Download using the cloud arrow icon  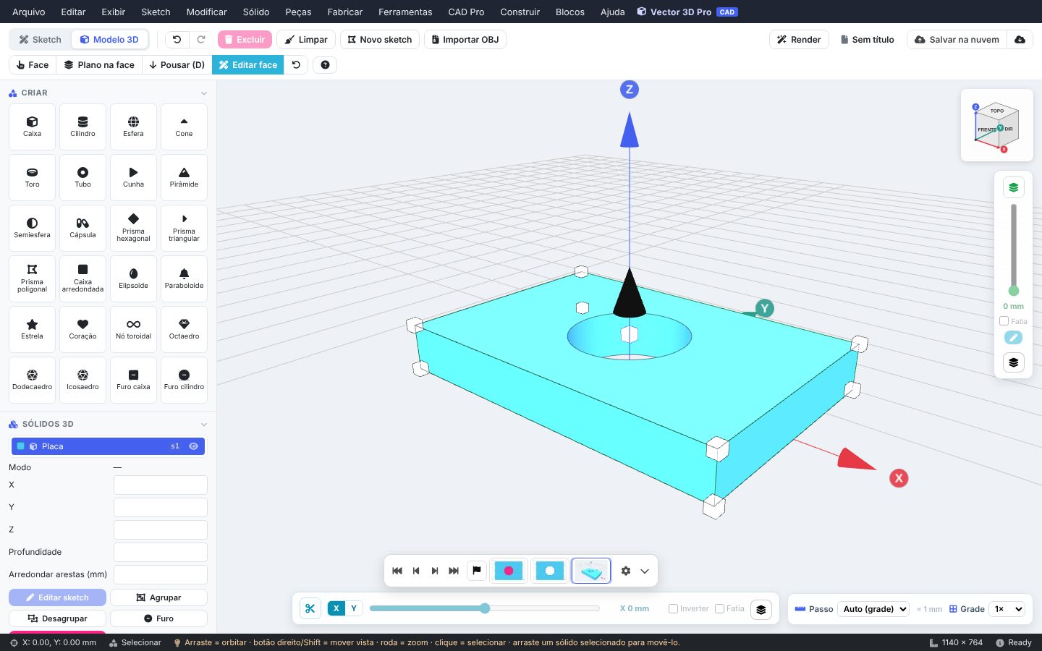[1020, 40]
